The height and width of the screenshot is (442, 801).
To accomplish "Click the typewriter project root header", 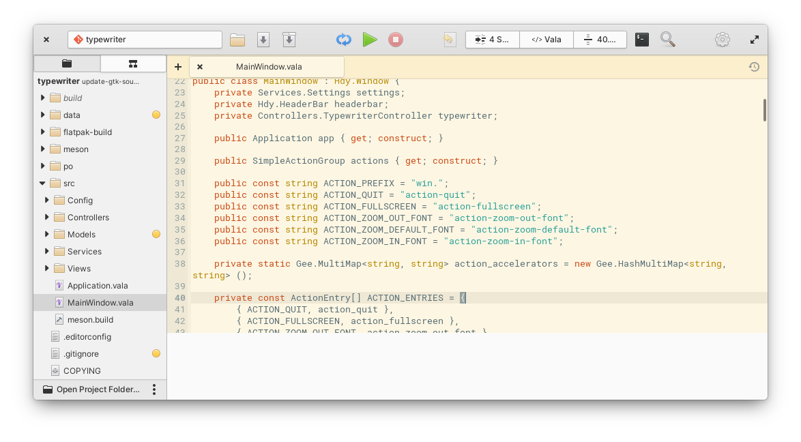I will click(x=100, y=81).
